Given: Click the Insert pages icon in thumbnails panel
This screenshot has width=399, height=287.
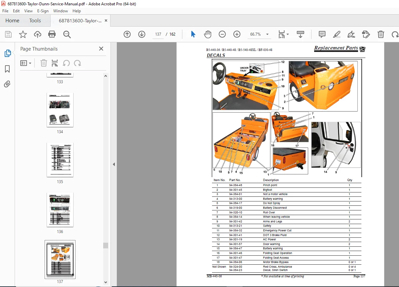Looking at the screenshot, I should click(x=55, y=63).
